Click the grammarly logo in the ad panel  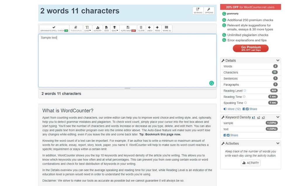click(x=231, y=14)
